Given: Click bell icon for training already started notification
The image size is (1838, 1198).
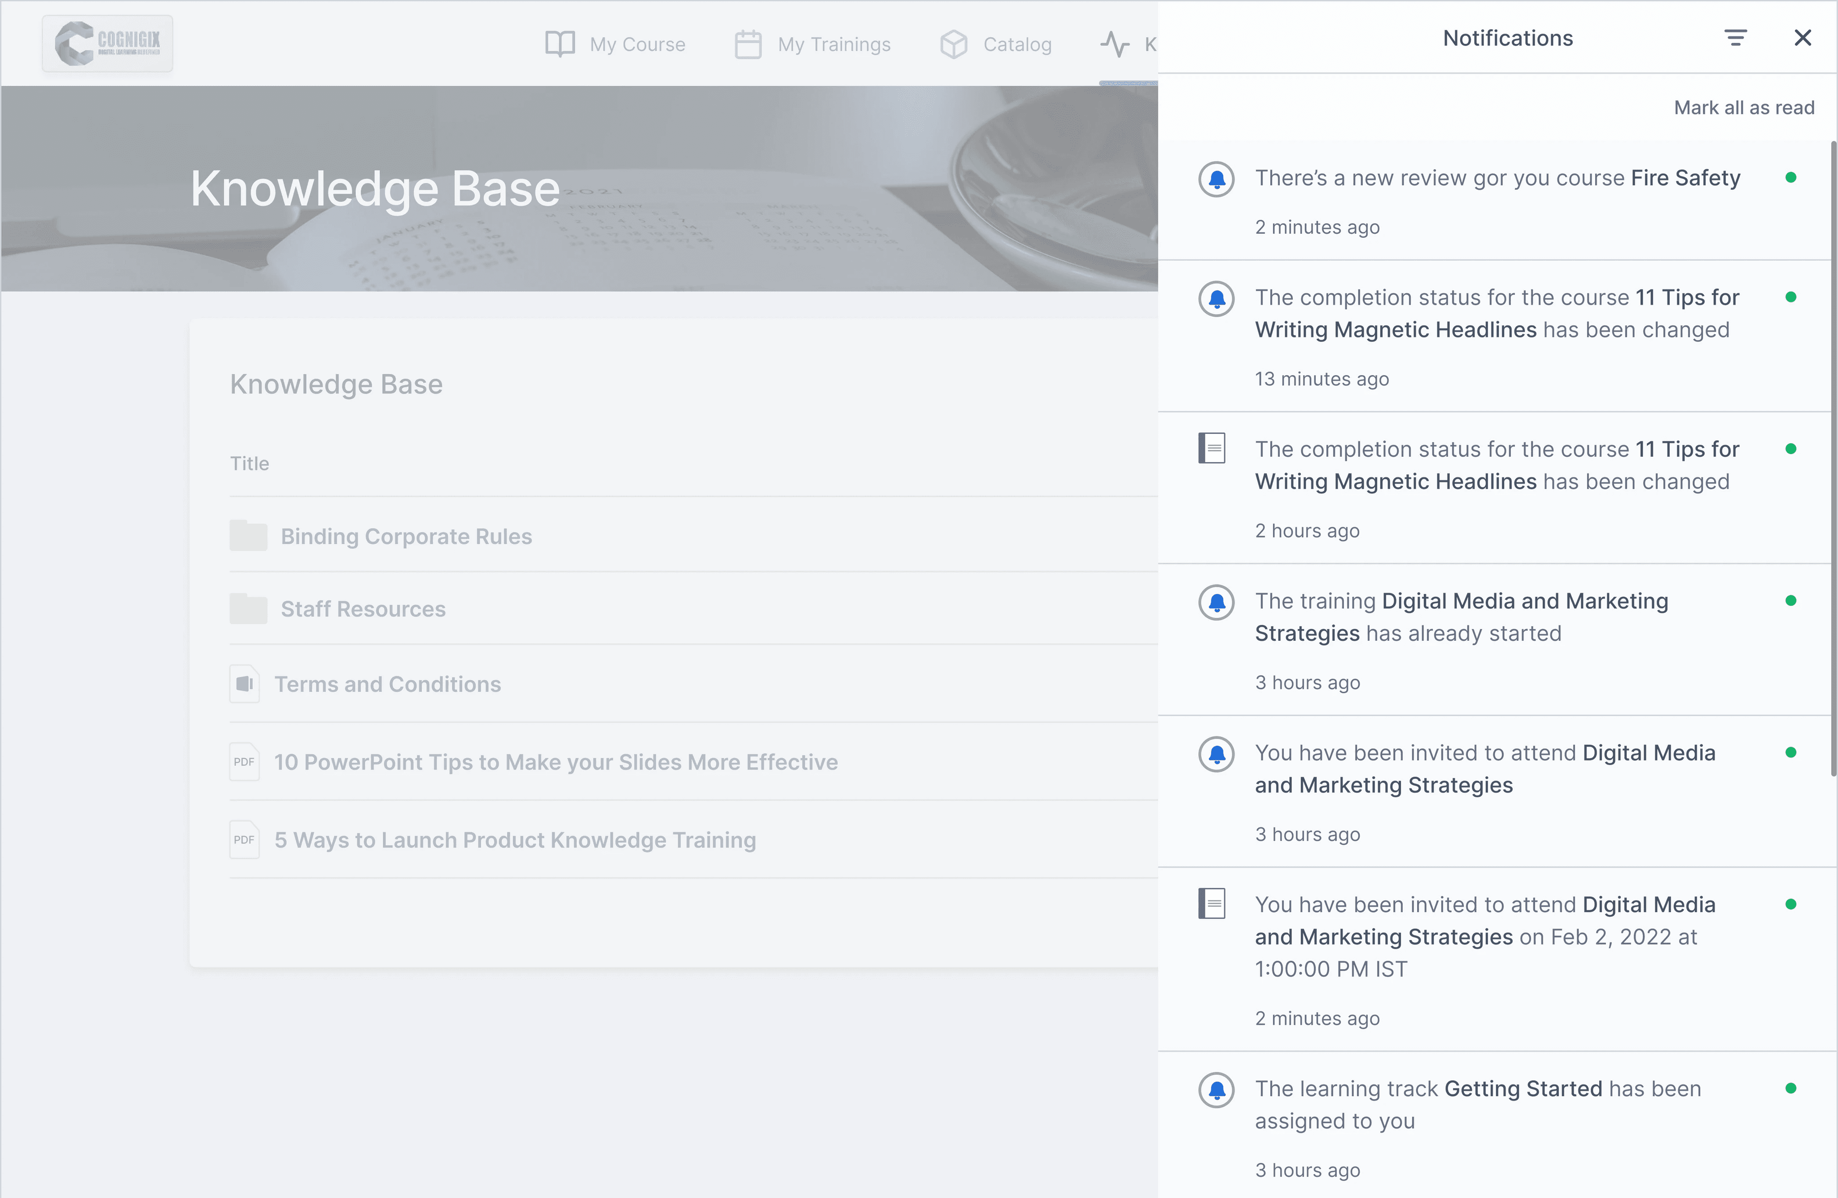Looking at the screenshot, I should [x=1217, y=603].
